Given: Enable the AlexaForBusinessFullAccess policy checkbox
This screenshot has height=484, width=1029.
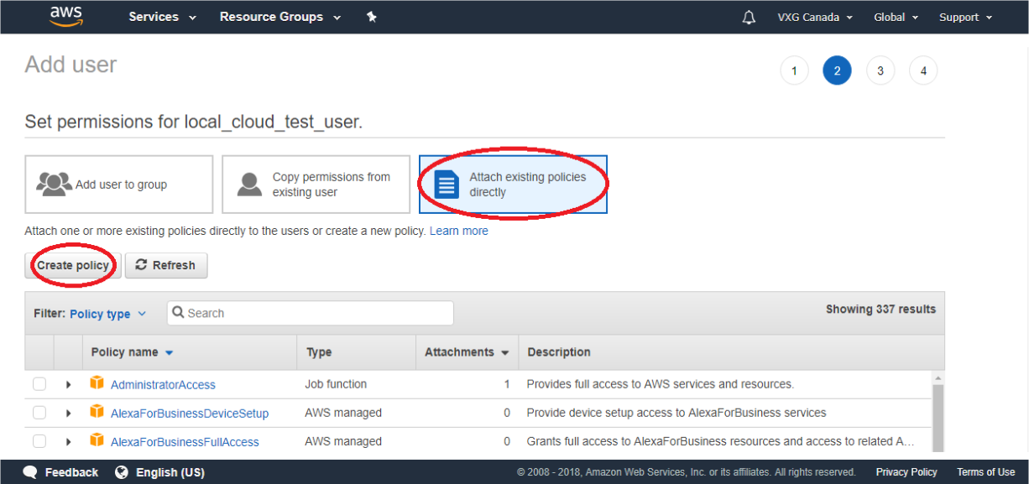Looking at the screenshot, I should click(x=39, y=441).
